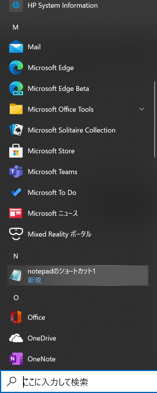Launch the OneNote icon
Viewport: 157px width, 393px height.
coord(16,359)
